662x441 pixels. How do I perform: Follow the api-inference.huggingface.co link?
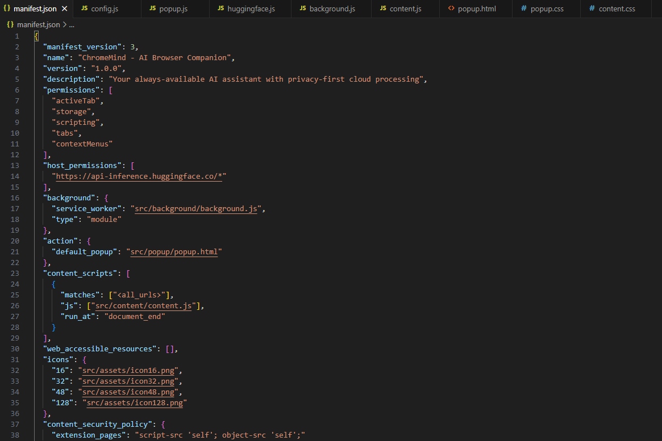coord(139,177)
